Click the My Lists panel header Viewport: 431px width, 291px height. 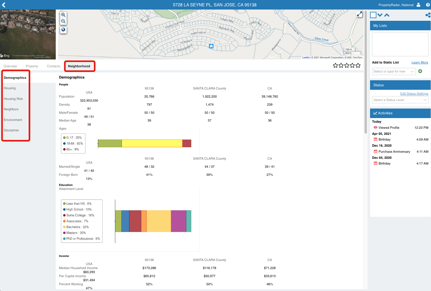[x=400, y=25]
